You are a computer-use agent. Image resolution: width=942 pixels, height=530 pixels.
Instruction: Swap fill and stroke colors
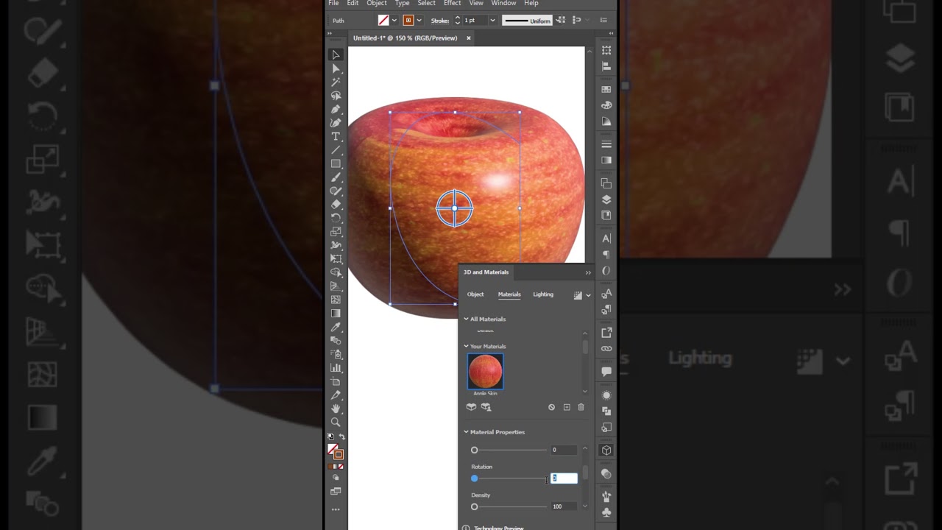(x=341, y=437)
